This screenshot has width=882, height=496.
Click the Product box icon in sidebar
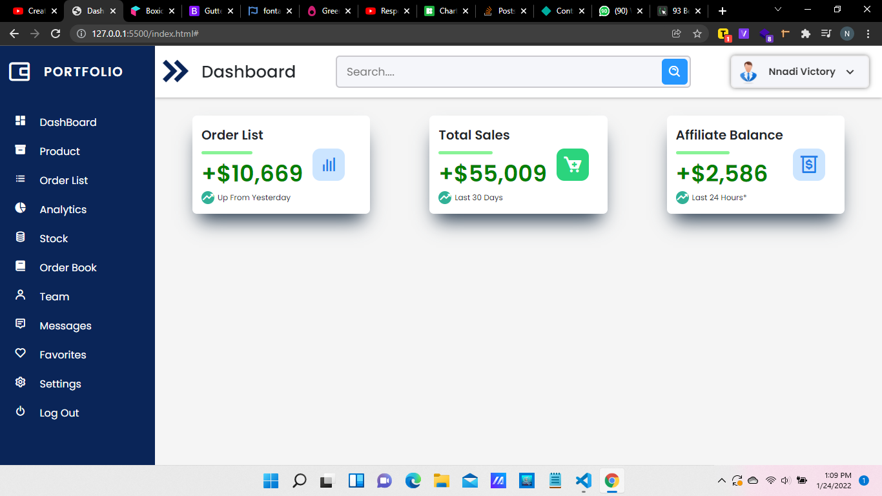[x=21, y=150]
